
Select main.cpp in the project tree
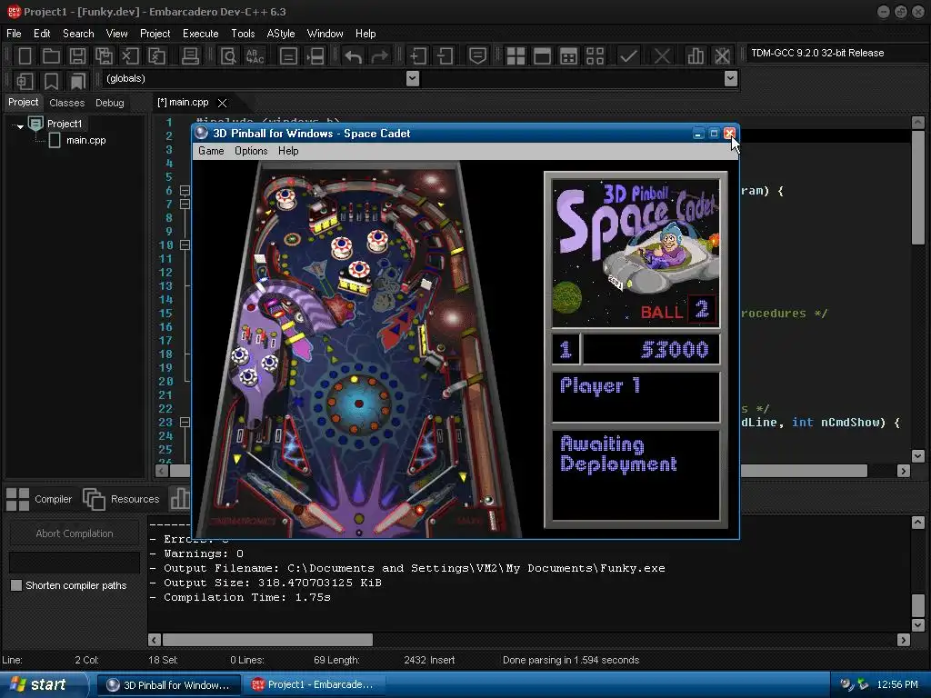86,140
